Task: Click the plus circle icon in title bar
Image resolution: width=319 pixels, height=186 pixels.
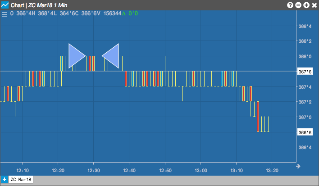Action: coord(306,5)
